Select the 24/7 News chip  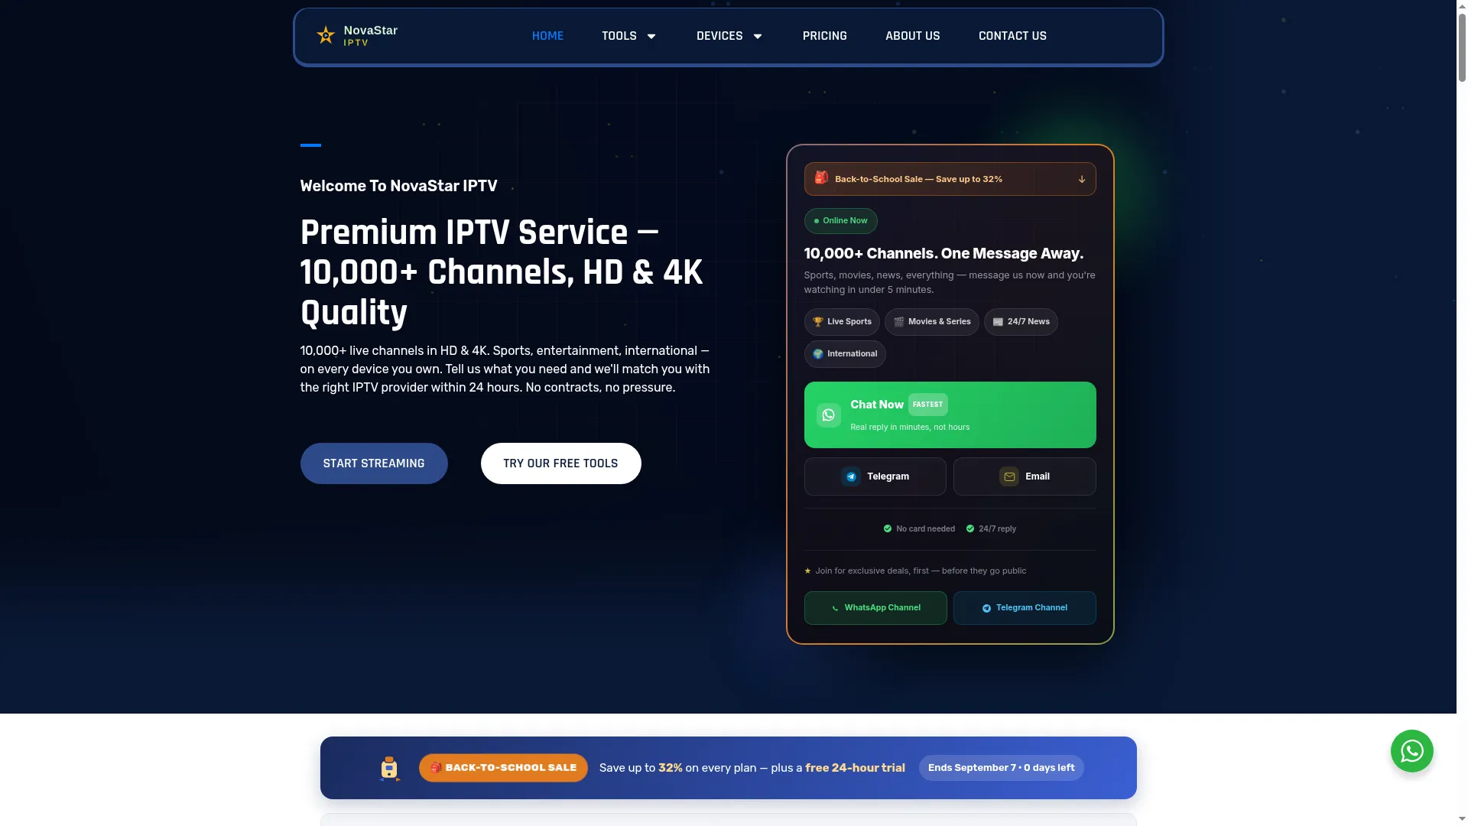click(x=1021, y=322)
